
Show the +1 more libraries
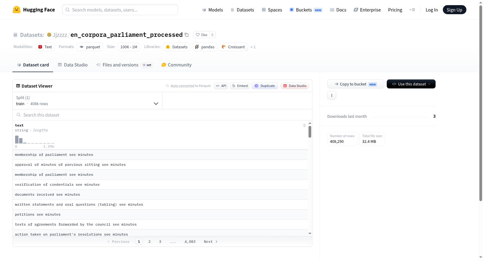click(x=253, y=47)
